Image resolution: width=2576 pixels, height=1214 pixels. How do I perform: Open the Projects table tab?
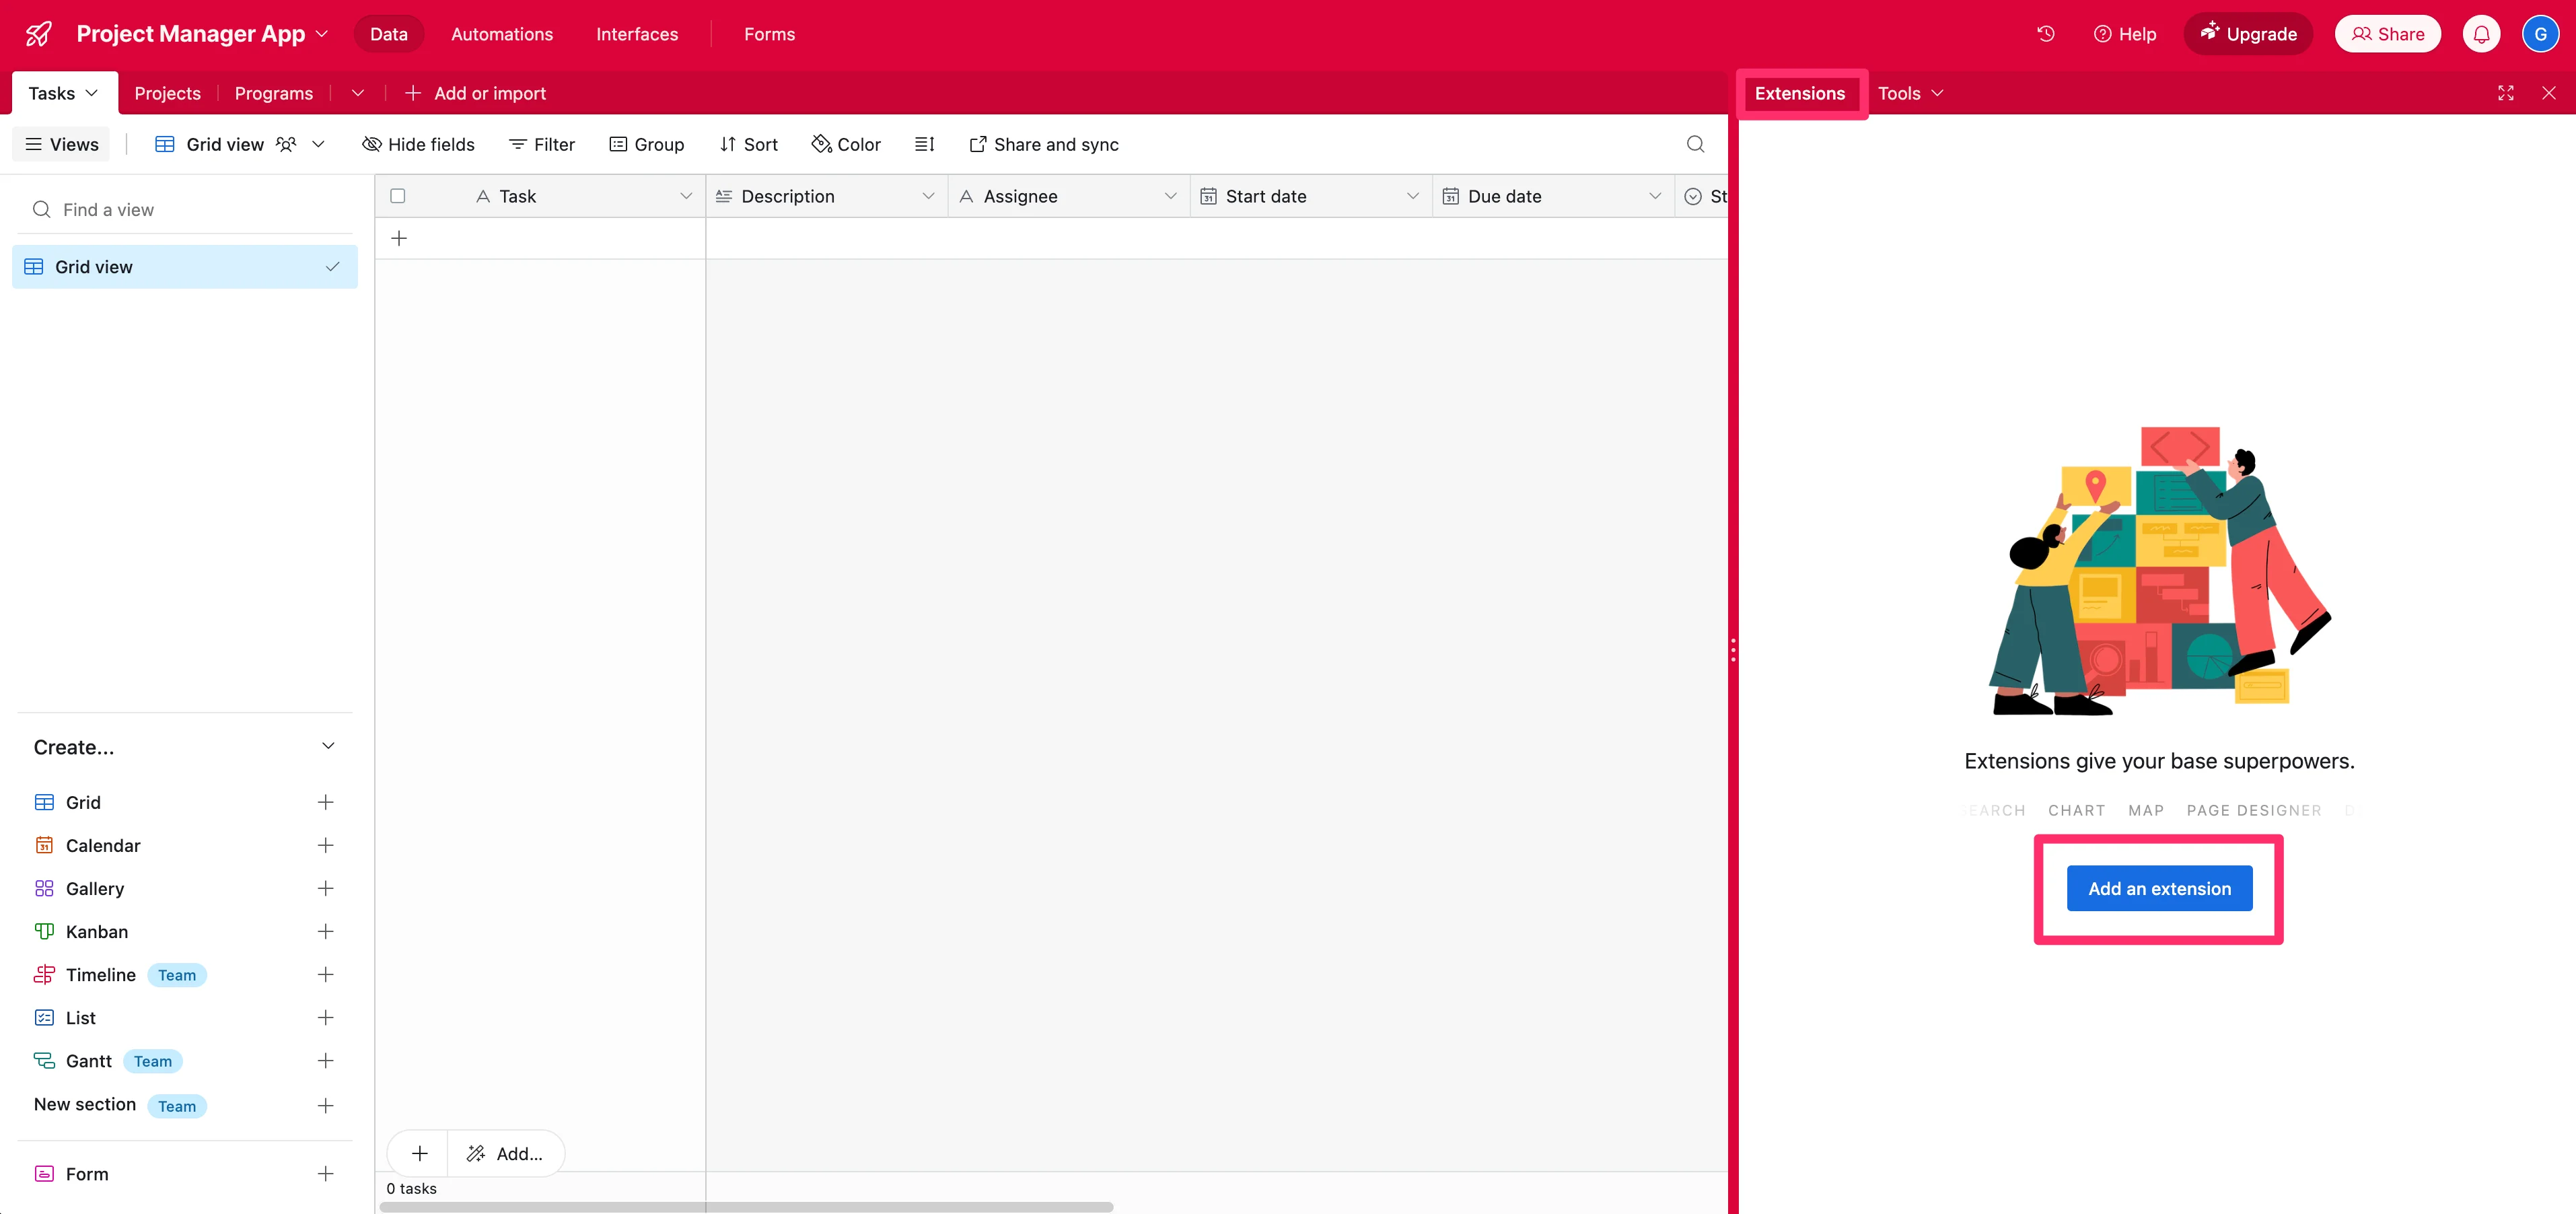point(167,93)
